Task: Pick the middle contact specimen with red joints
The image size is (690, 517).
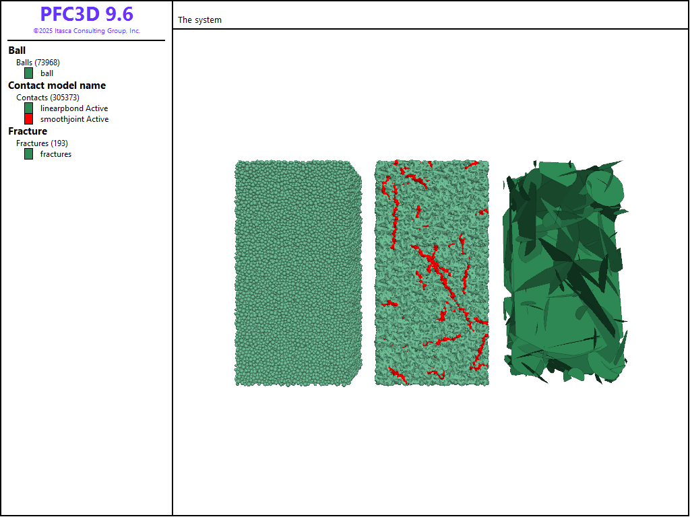Action: (x=431, y=273)
